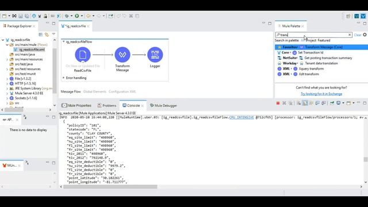Click the Debug bug toolbar icon
The width and height of the screenshot is (368, 207).
[67, 16]
